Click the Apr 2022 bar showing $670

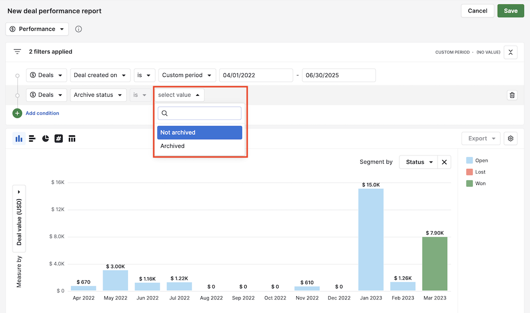tap(83, 288)
